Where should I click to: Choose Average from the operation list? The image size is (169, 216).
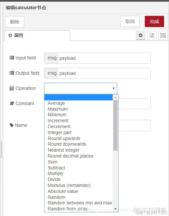[56, 103]
